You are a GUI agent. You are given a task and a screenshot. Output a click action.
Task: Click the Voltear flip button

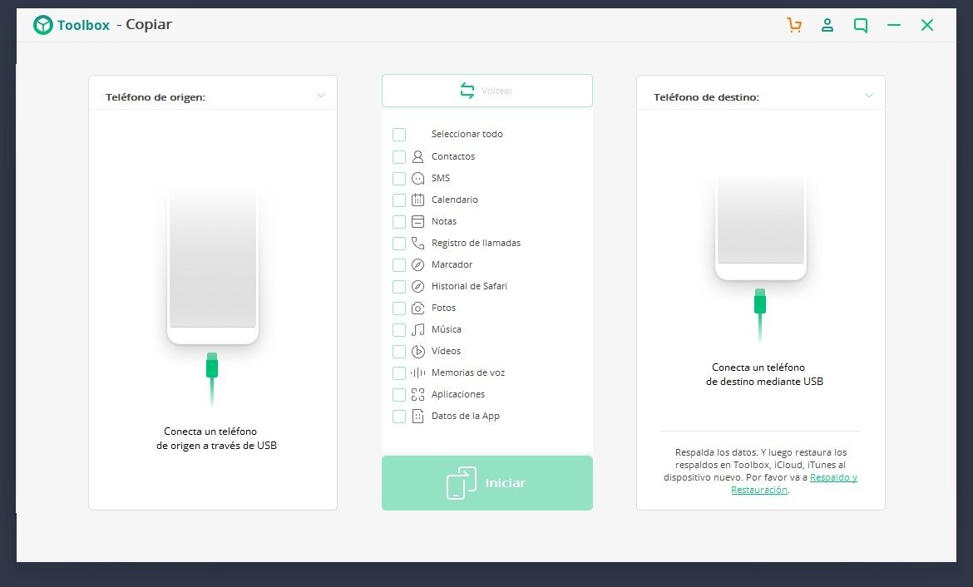[487, 91]
